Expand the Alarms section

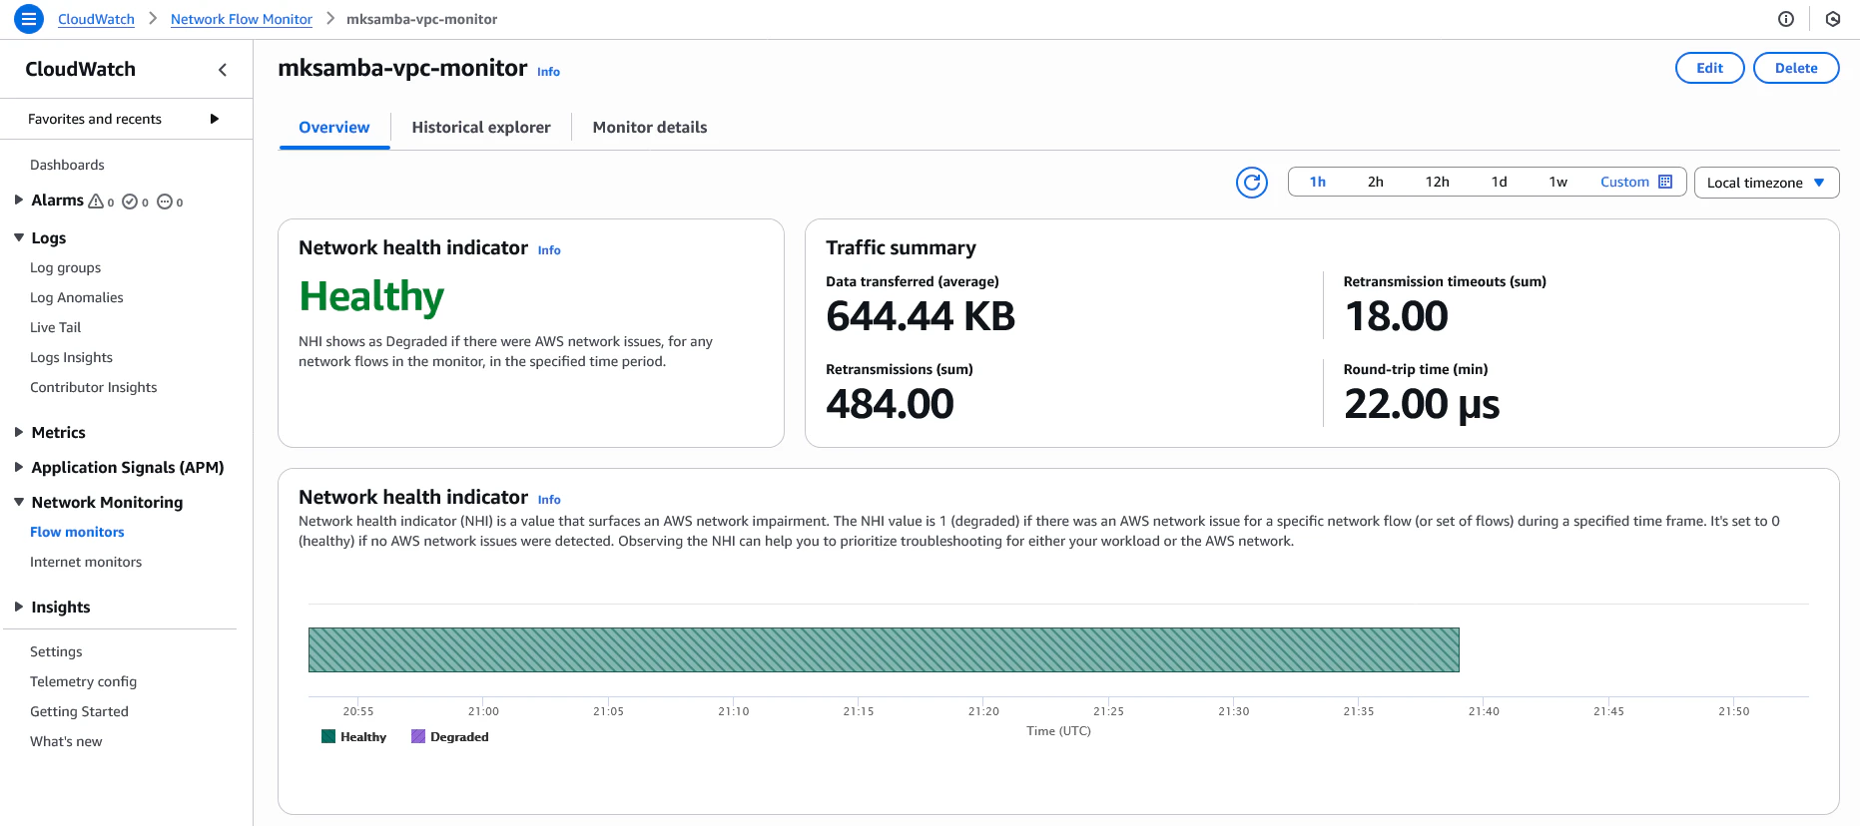pos(19,200)
